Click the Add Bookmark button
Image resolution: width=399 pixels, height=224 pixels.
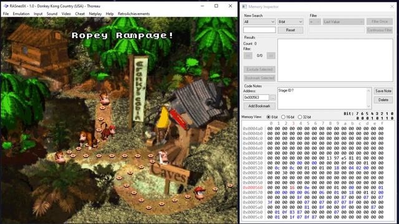tap(259, 106)
